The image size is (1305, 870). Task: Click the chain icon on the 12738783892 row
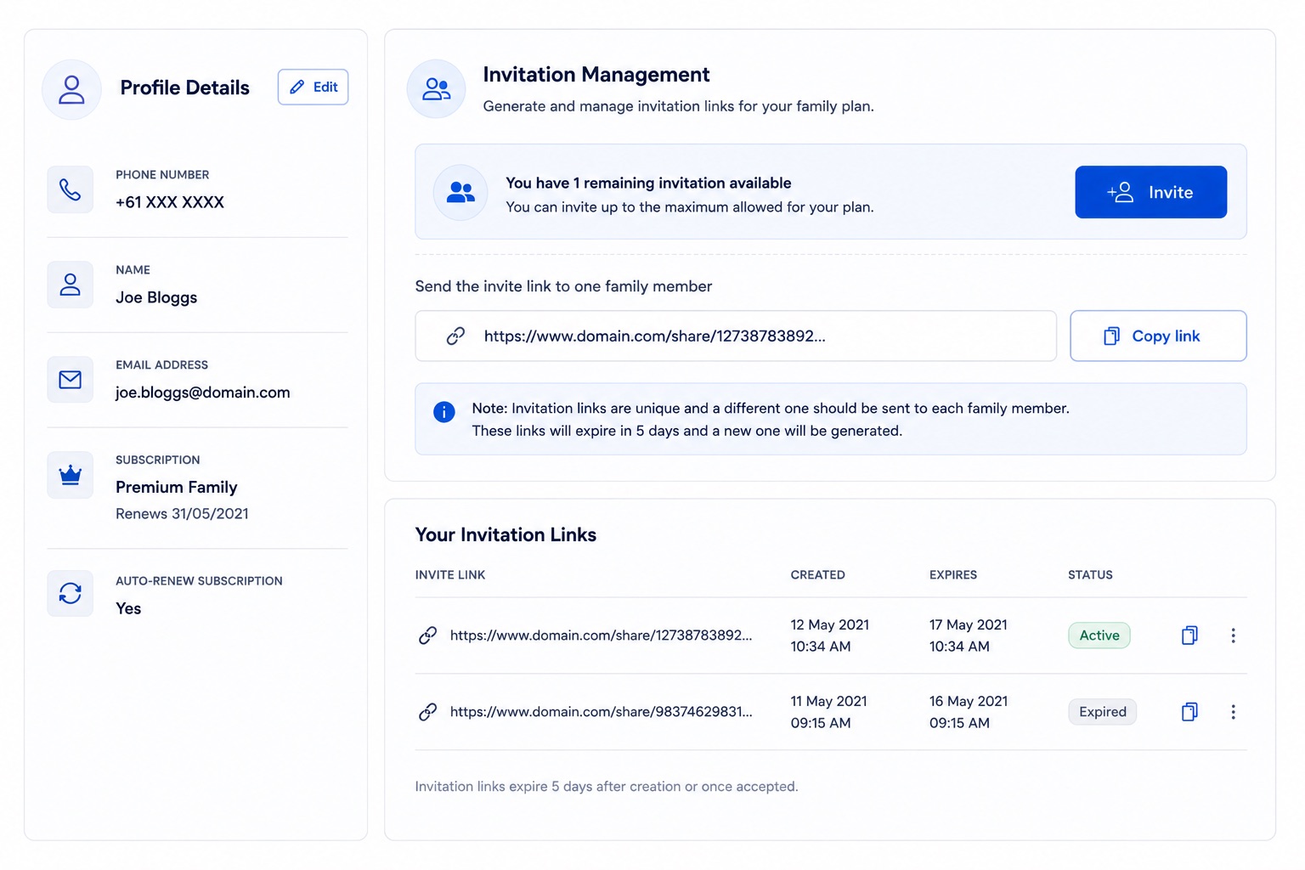tap(428, 636)
